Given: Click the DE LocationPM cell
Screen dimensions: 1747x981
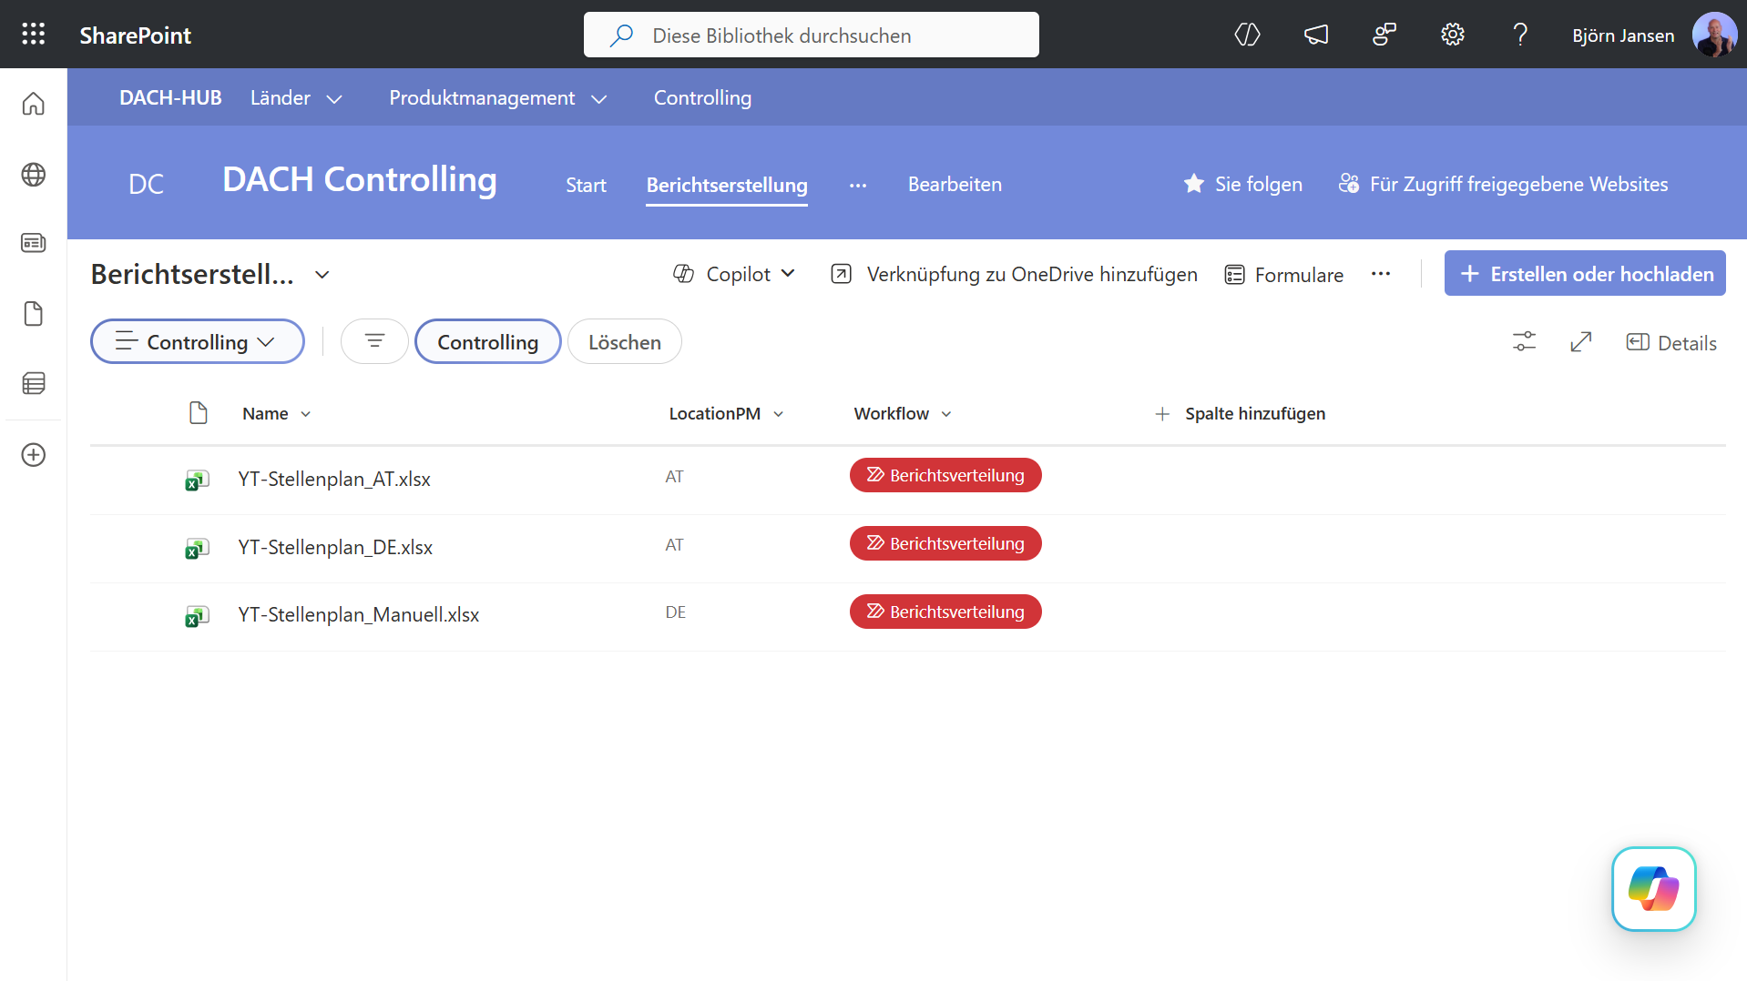Looking at the screenshot, I should 675,612.
